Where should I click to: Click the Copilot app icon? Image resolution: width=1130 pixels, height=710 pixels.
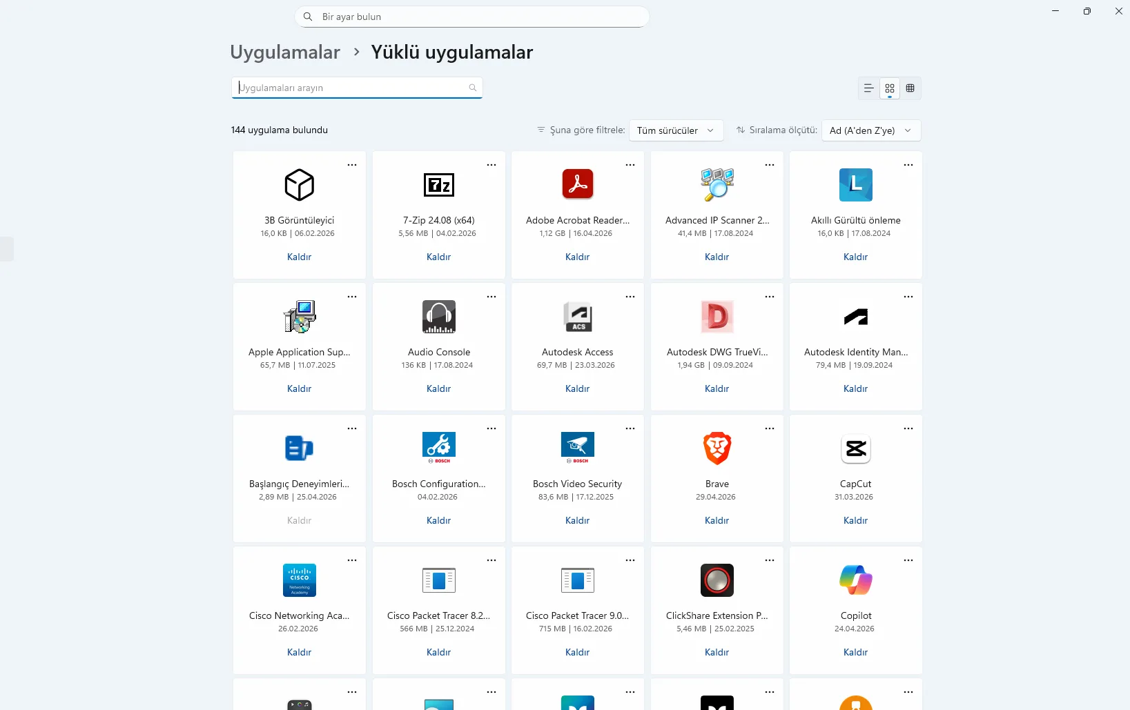[x=855, y=580]
